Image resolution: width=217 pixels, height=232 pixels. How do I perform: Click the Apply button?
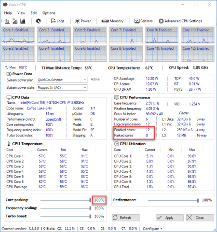[x=170, y=218]
